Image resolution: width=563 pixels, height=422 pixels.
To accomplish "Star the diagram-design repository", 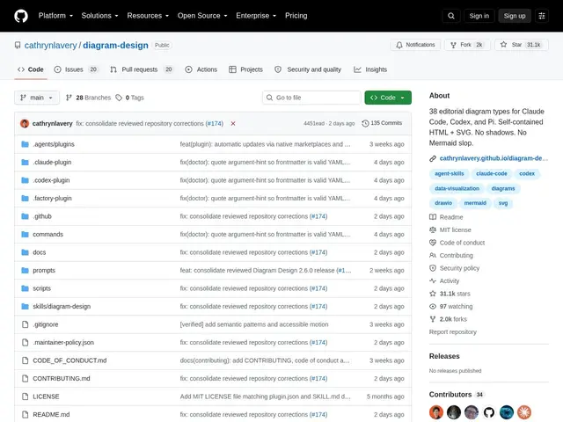I will point(522,45).
